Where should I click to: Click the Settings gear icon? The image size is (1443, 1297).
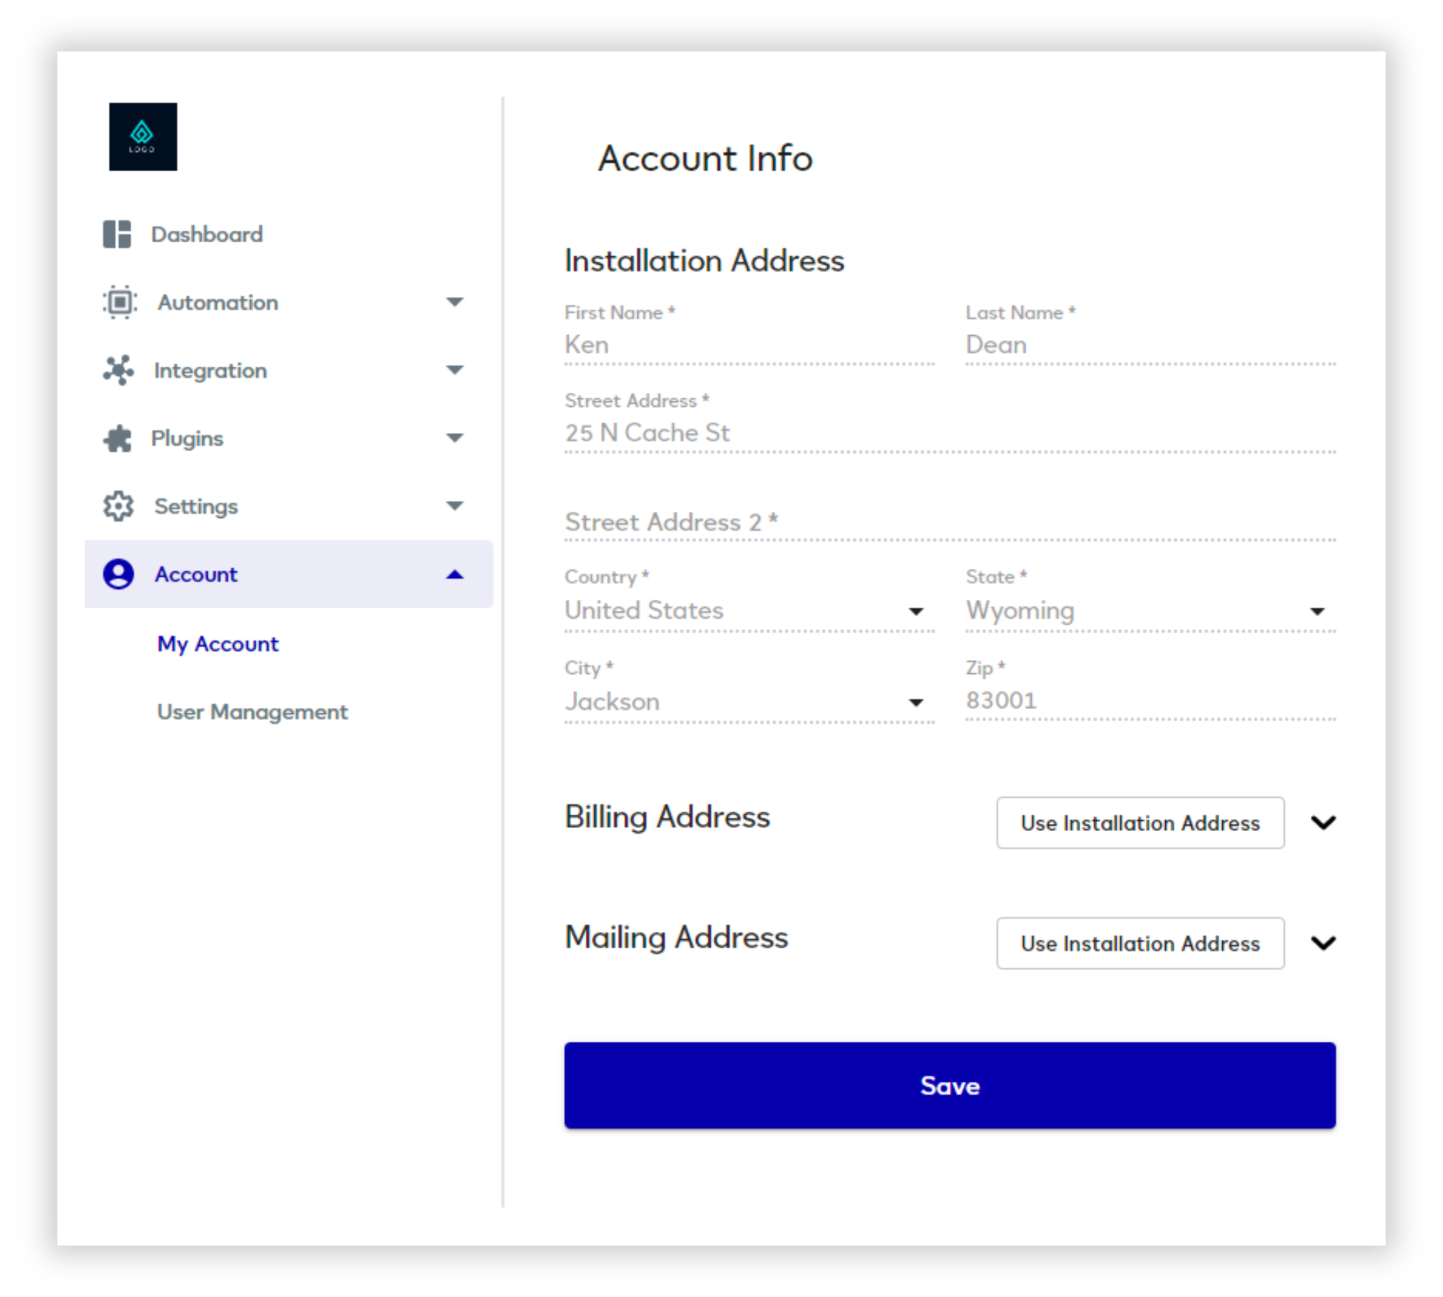[x=118, y=506]
